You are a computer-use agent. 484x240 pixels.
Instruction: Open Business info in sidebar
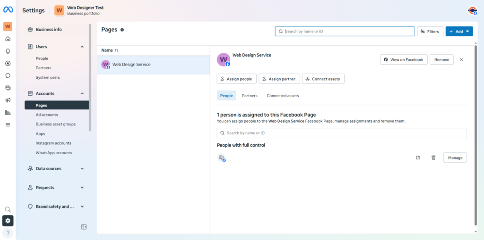[x=57, y=30]
